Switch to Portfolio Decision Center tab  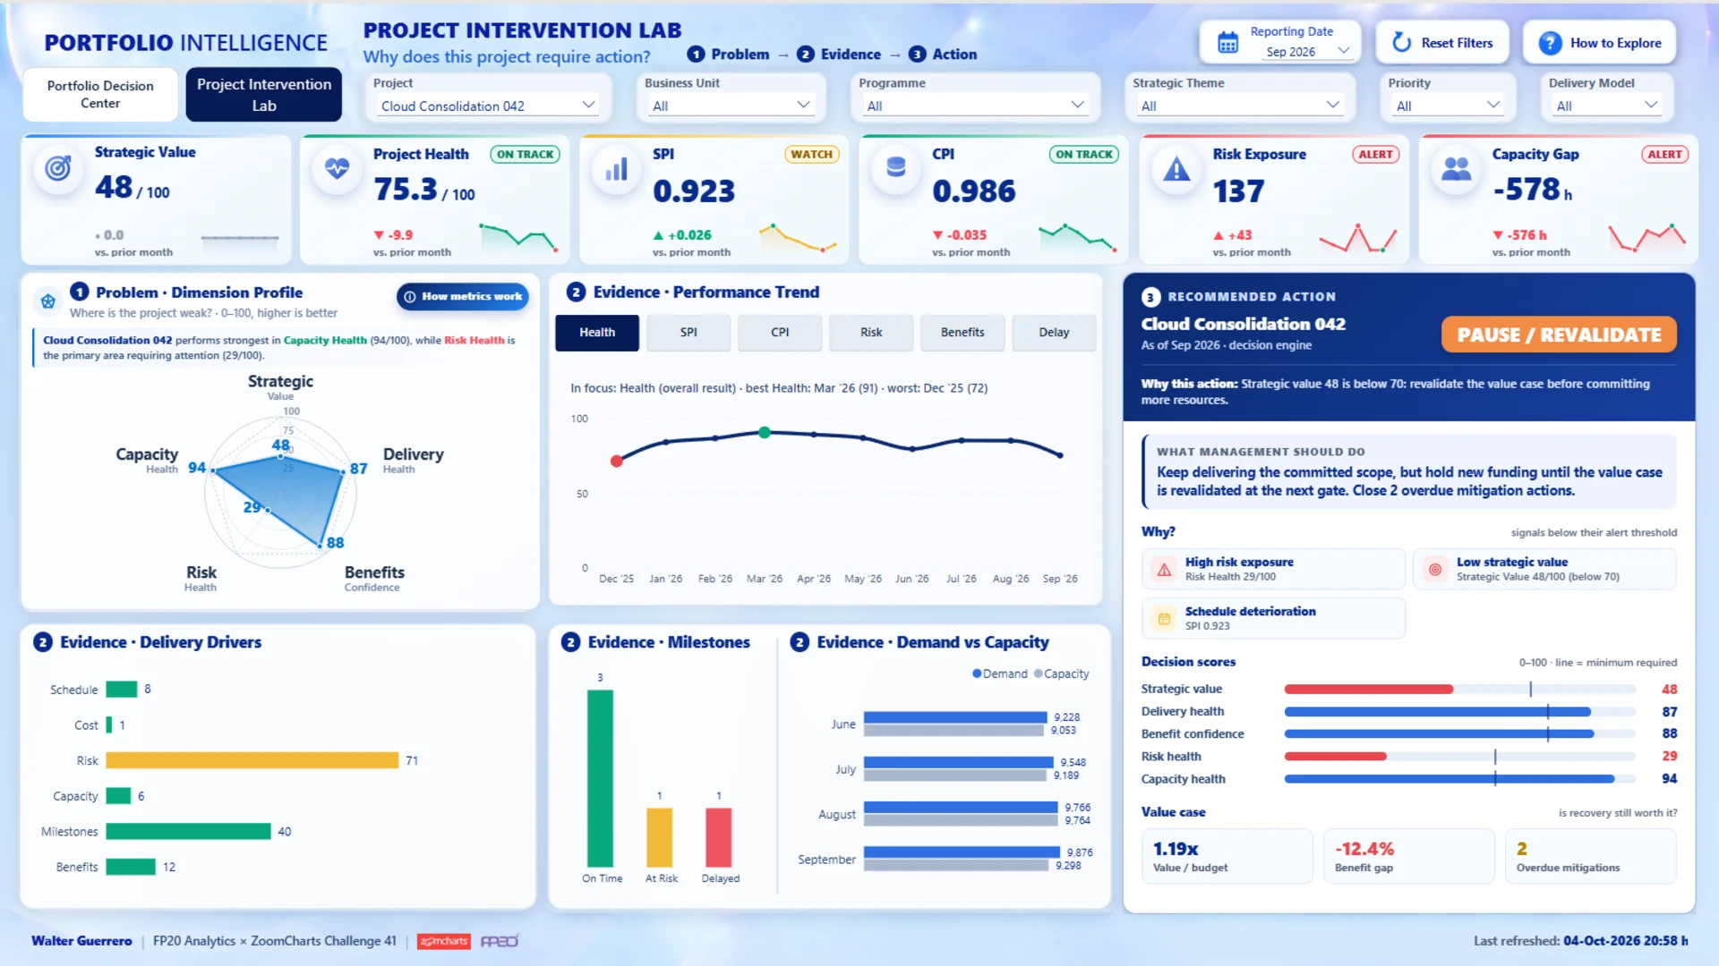100,94
